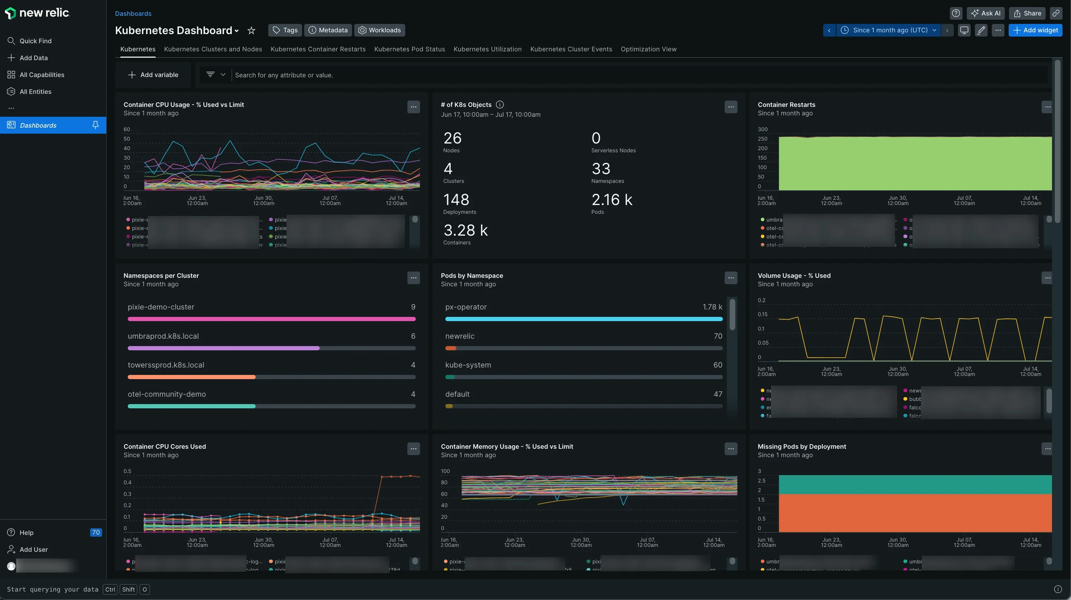Unpin Dashboards from the sidebar
Image resolution: width=1071 pixels, height=600 pixels.
95,125
